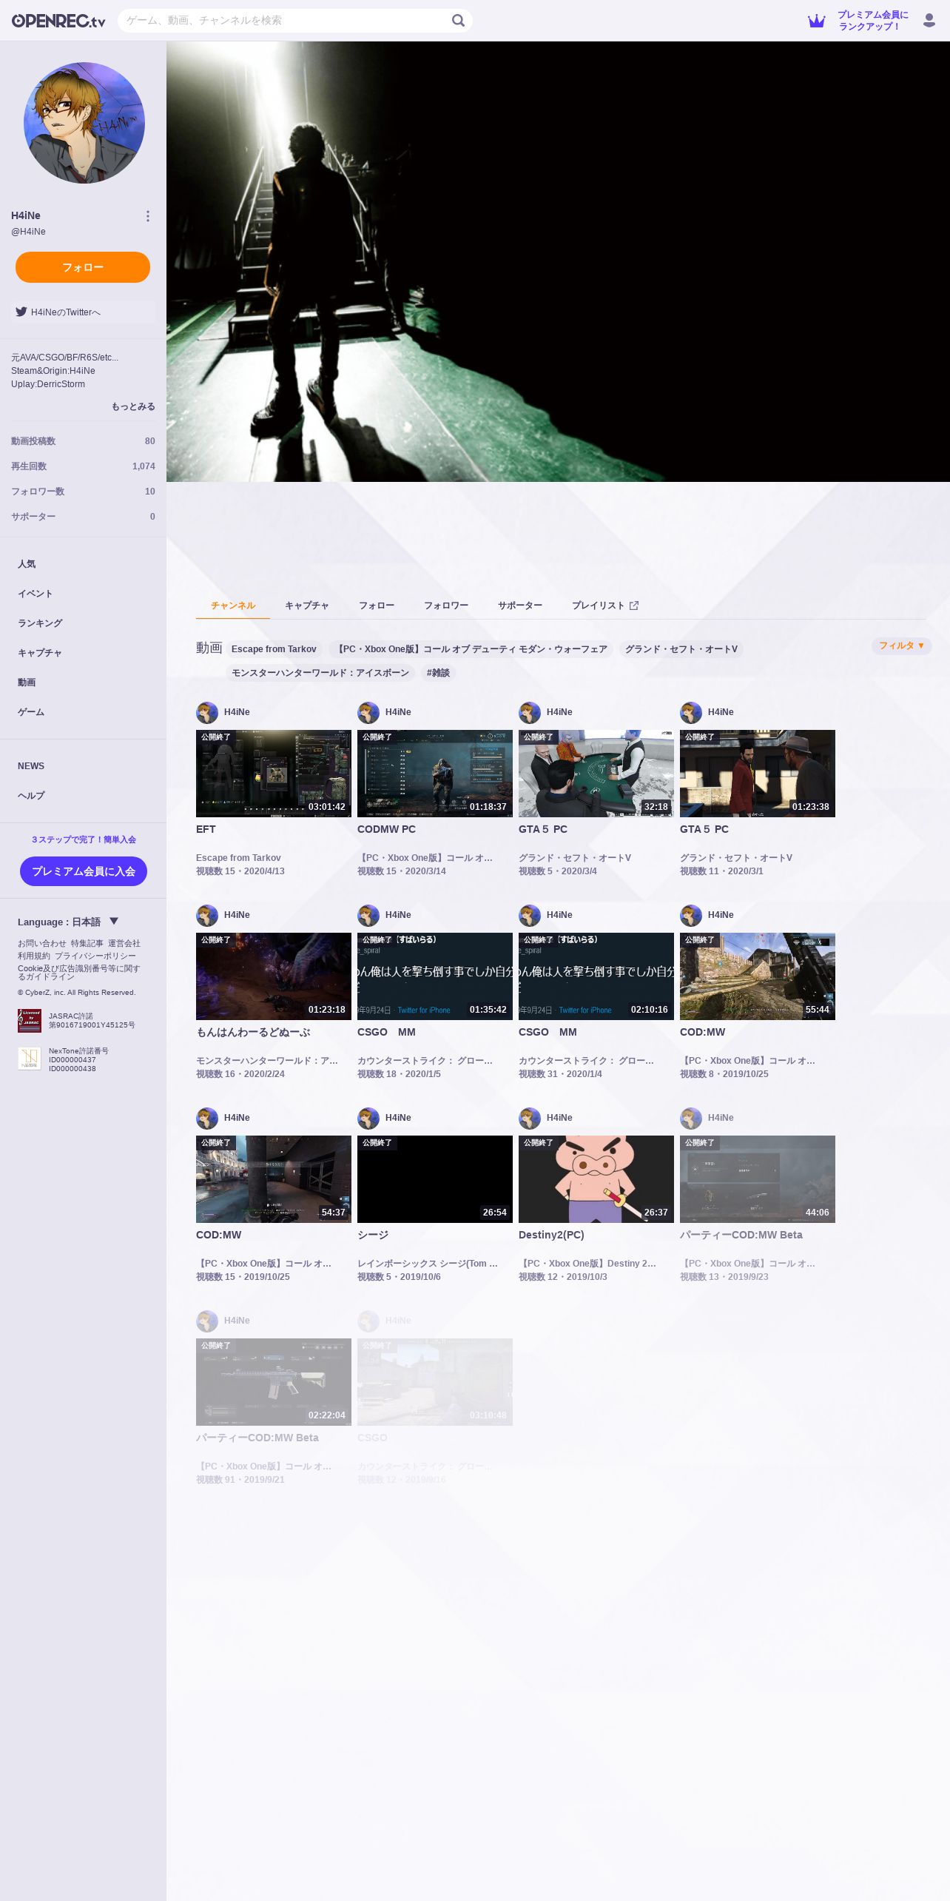Open the もんはんわーるどぬーぶ video thumbnail
This screenshot has height=1901, width=950.
(274, 976)
